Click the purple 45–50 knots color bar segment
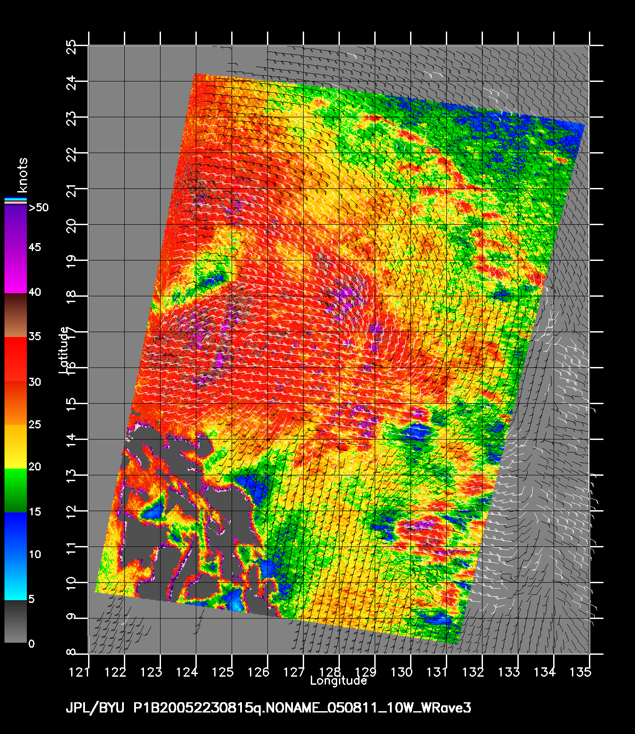This screenshot has height=734, width=635. click(x=15, y=227)
